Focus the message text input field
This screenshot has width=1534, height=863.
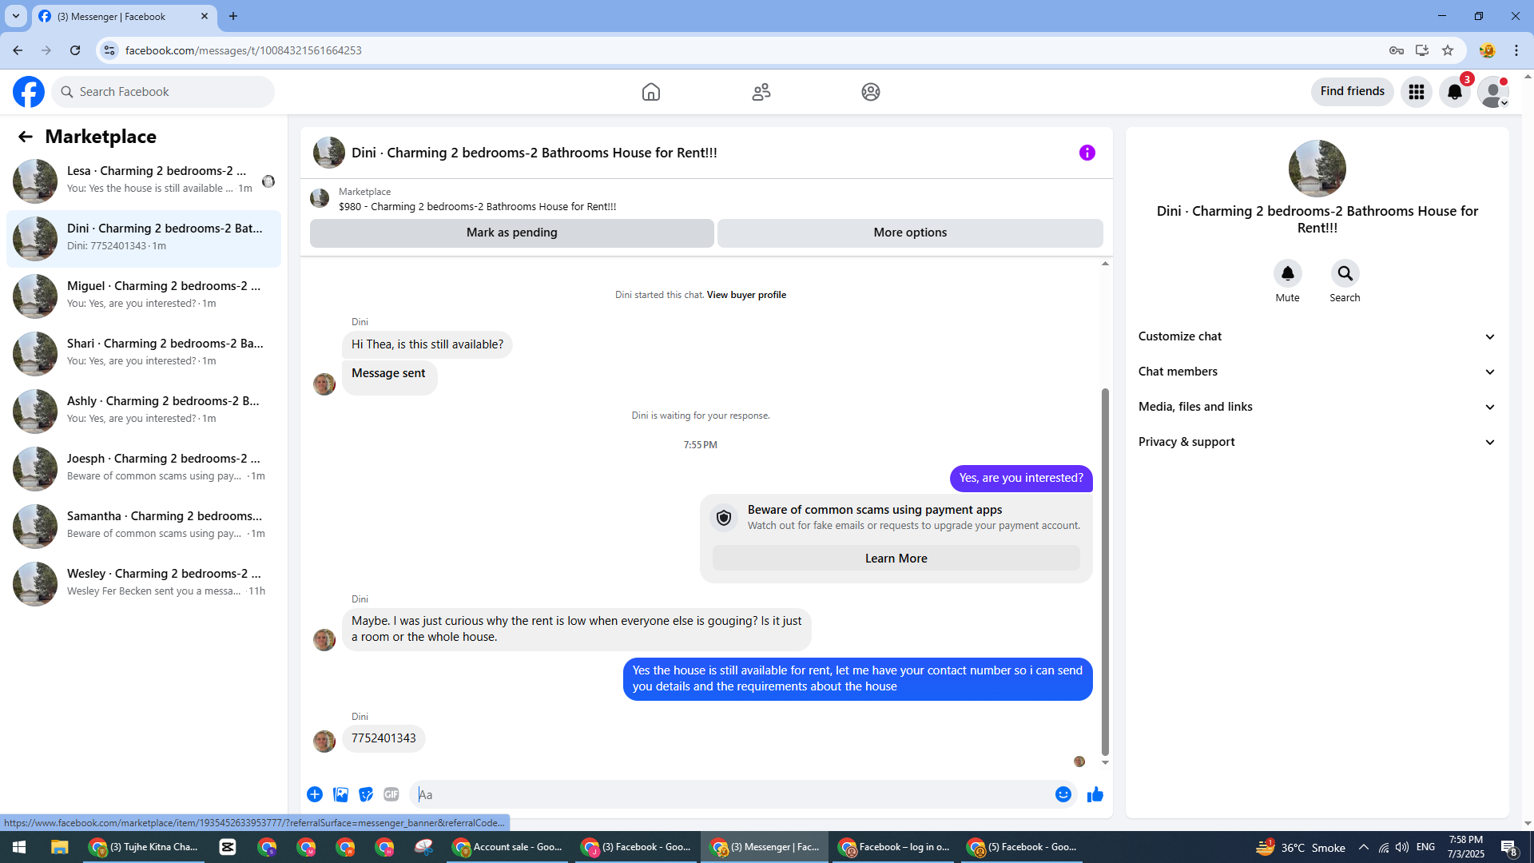(731, 794)
